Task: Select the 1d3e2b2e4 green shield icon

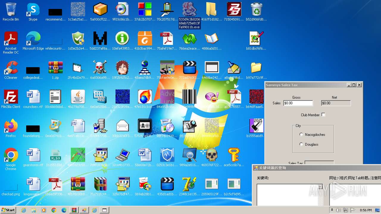Action: (78, 41)
